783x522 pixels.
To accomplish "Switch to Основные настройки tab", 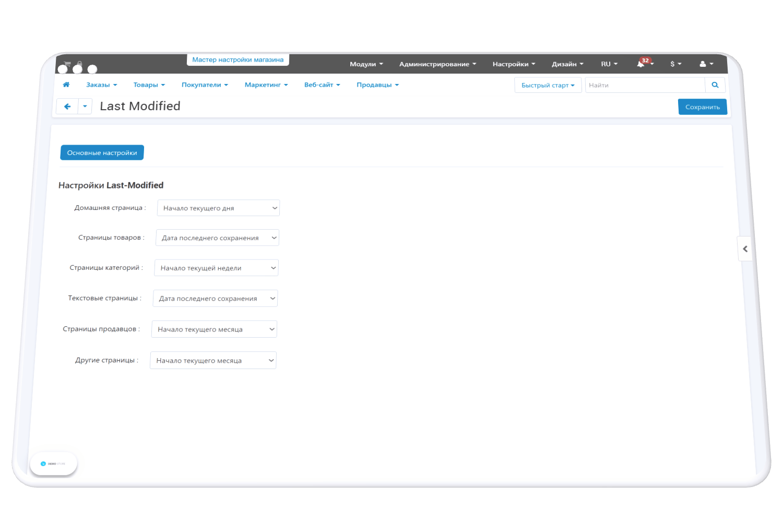I will pos(102,153).
